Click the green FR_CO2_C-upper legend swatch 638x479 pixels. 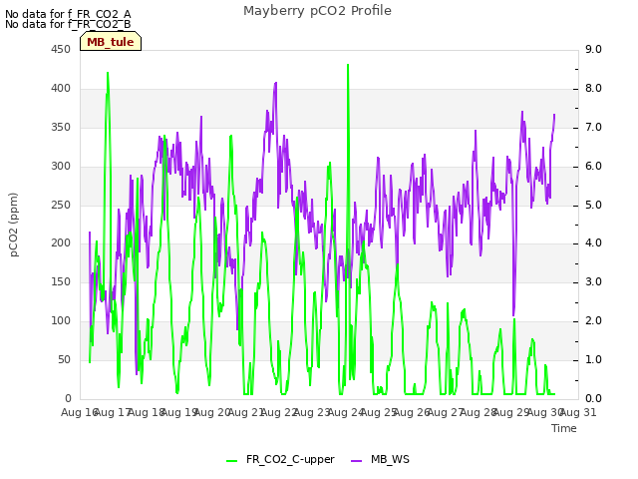(x=231, y=461)
